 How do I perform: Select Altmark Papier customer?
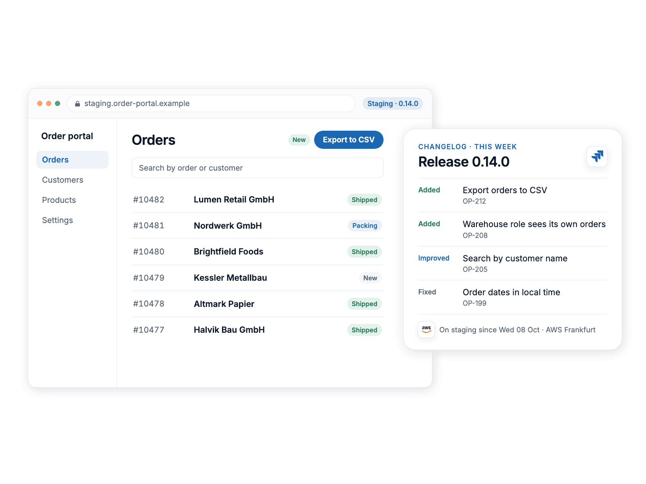pyautogui.click(x=224, y=304)
